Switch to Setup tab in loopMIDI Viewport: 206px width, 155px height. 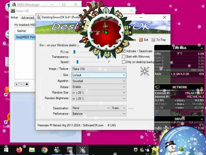click(14, 17)
